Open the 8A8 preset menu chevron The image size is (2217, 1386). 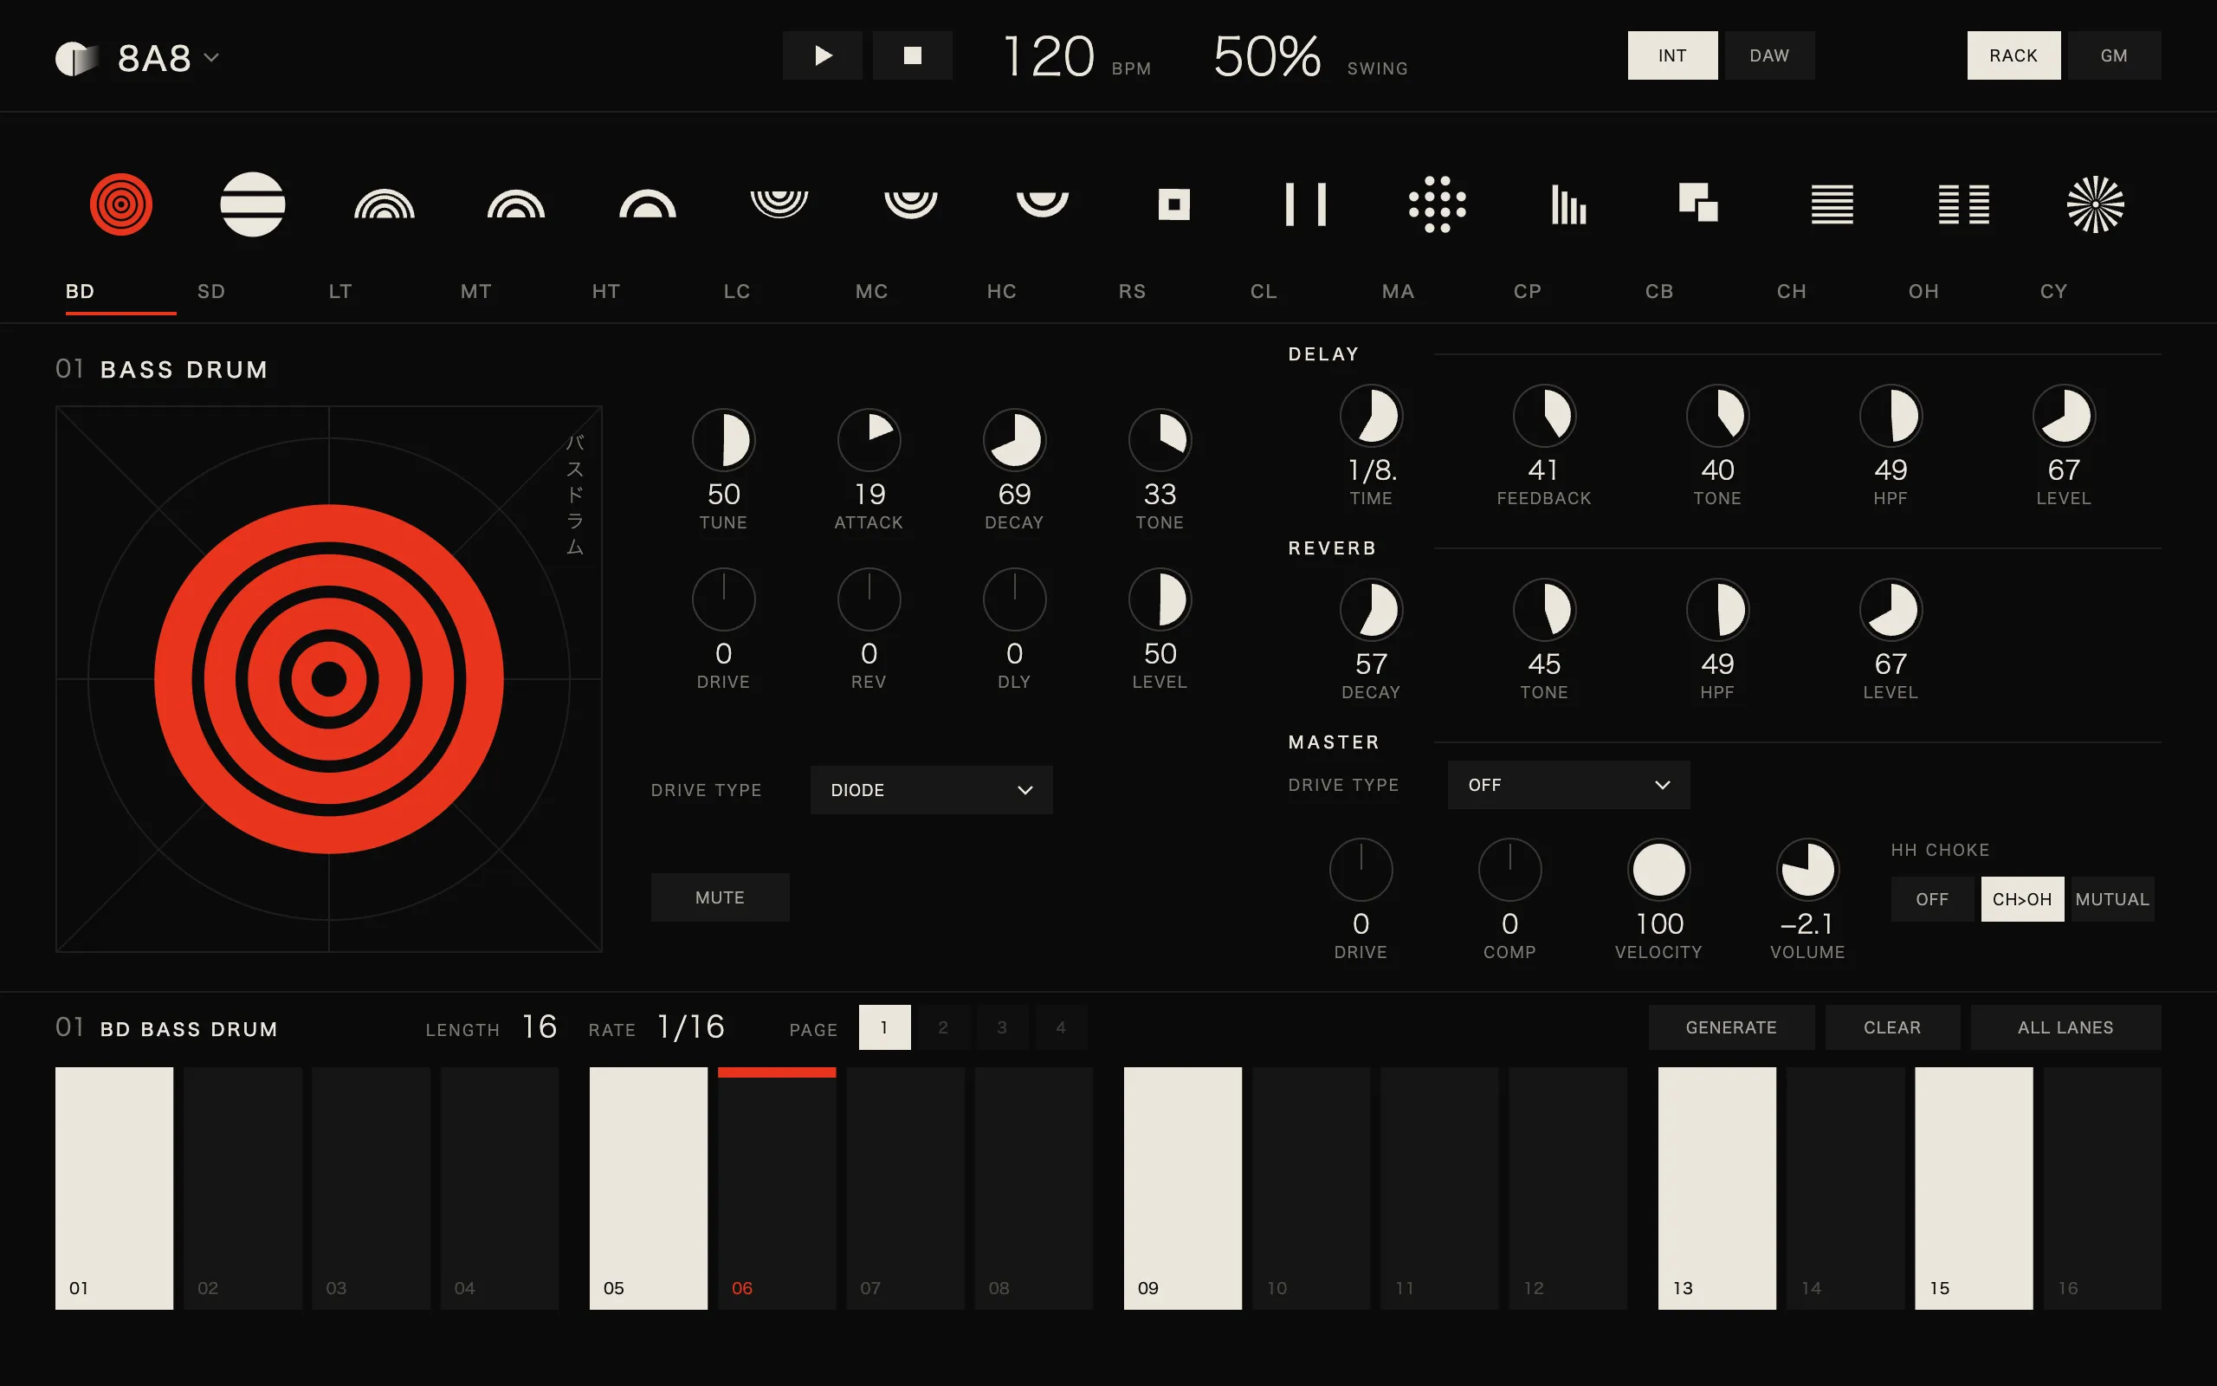point(211,58)
